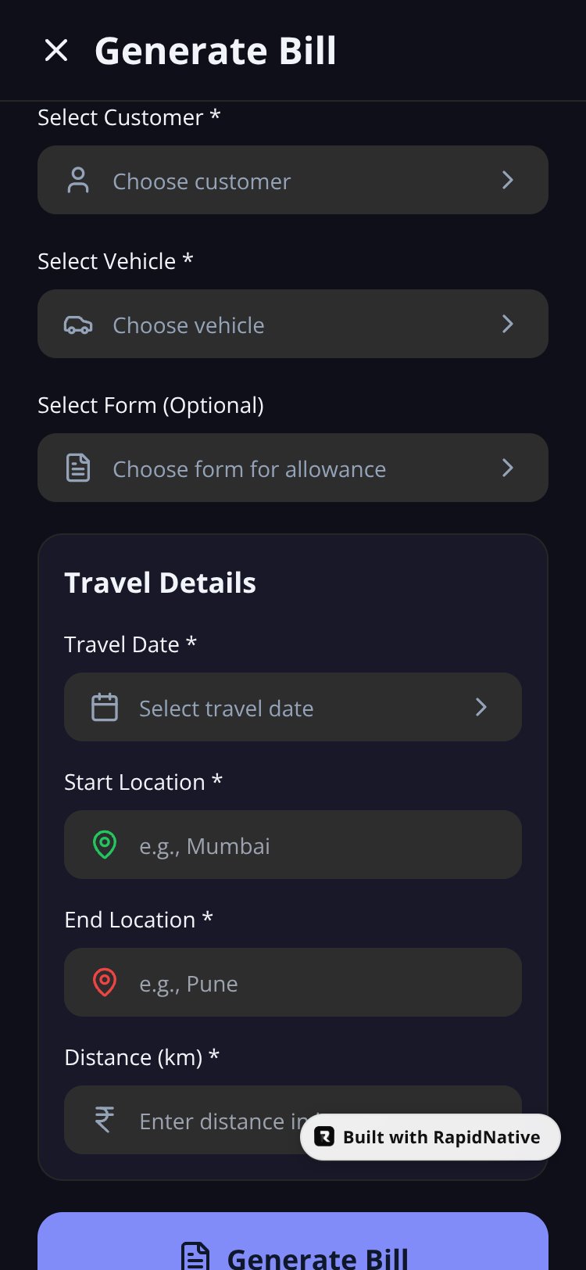
Task: Focus the End Location Pune field
Action: [293, 982]
